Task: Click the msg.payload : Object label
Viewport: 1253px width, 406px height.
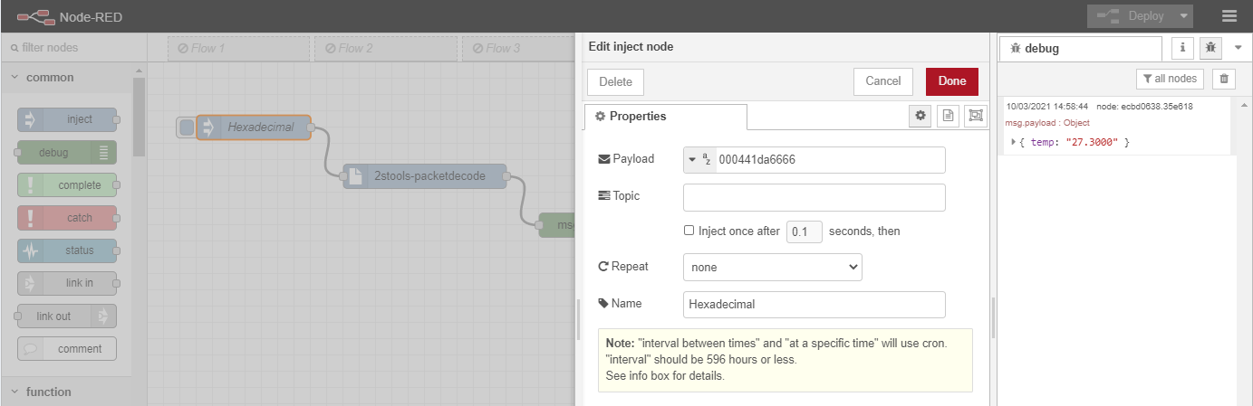Action: coord(1048,123)
